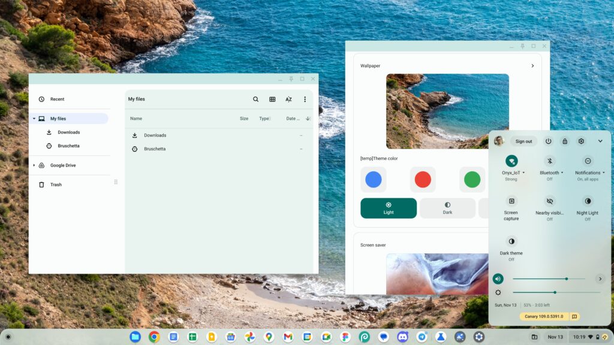Click the lock icon in quick settings
The height and width of the screenshot is (345, 614).
[564, 141]
